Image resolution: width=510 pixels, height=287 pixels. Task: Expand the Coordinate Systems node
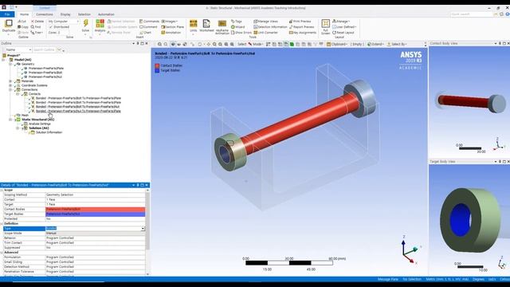10,85
